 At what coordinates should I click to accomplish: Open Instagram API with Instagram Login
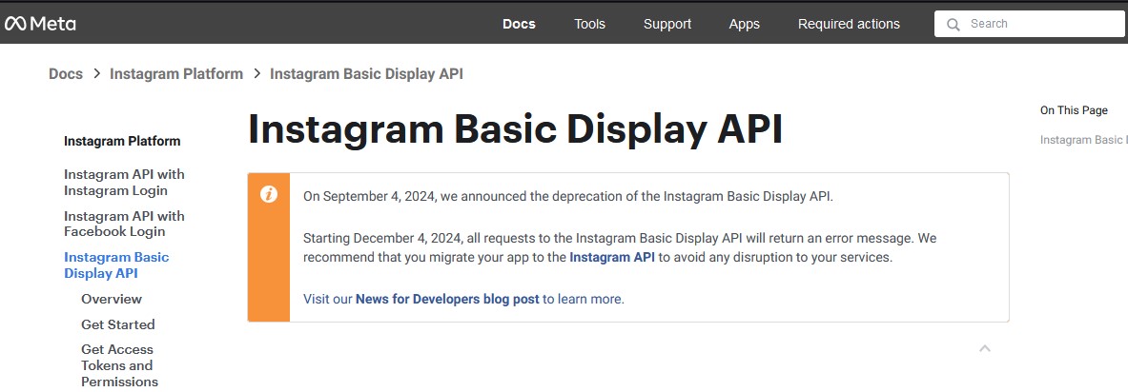point(124,183)
